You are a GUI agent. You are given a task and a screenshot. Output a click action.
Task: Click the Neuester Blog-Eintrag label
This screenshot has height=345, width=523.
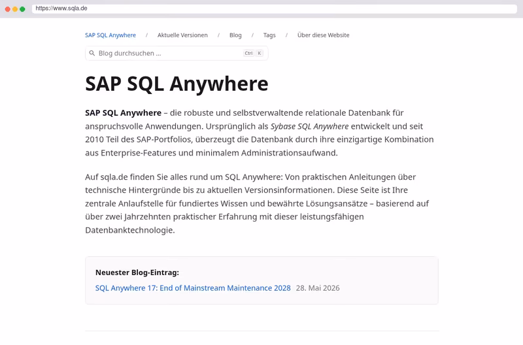[137, 272]
